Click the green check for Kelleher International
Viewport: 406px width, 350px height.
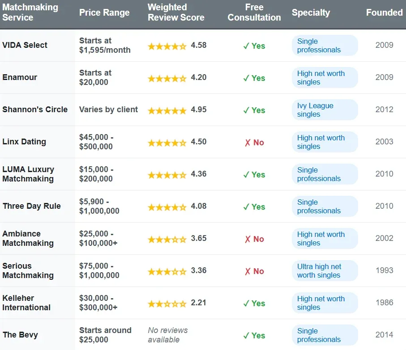tap(254, 303)
